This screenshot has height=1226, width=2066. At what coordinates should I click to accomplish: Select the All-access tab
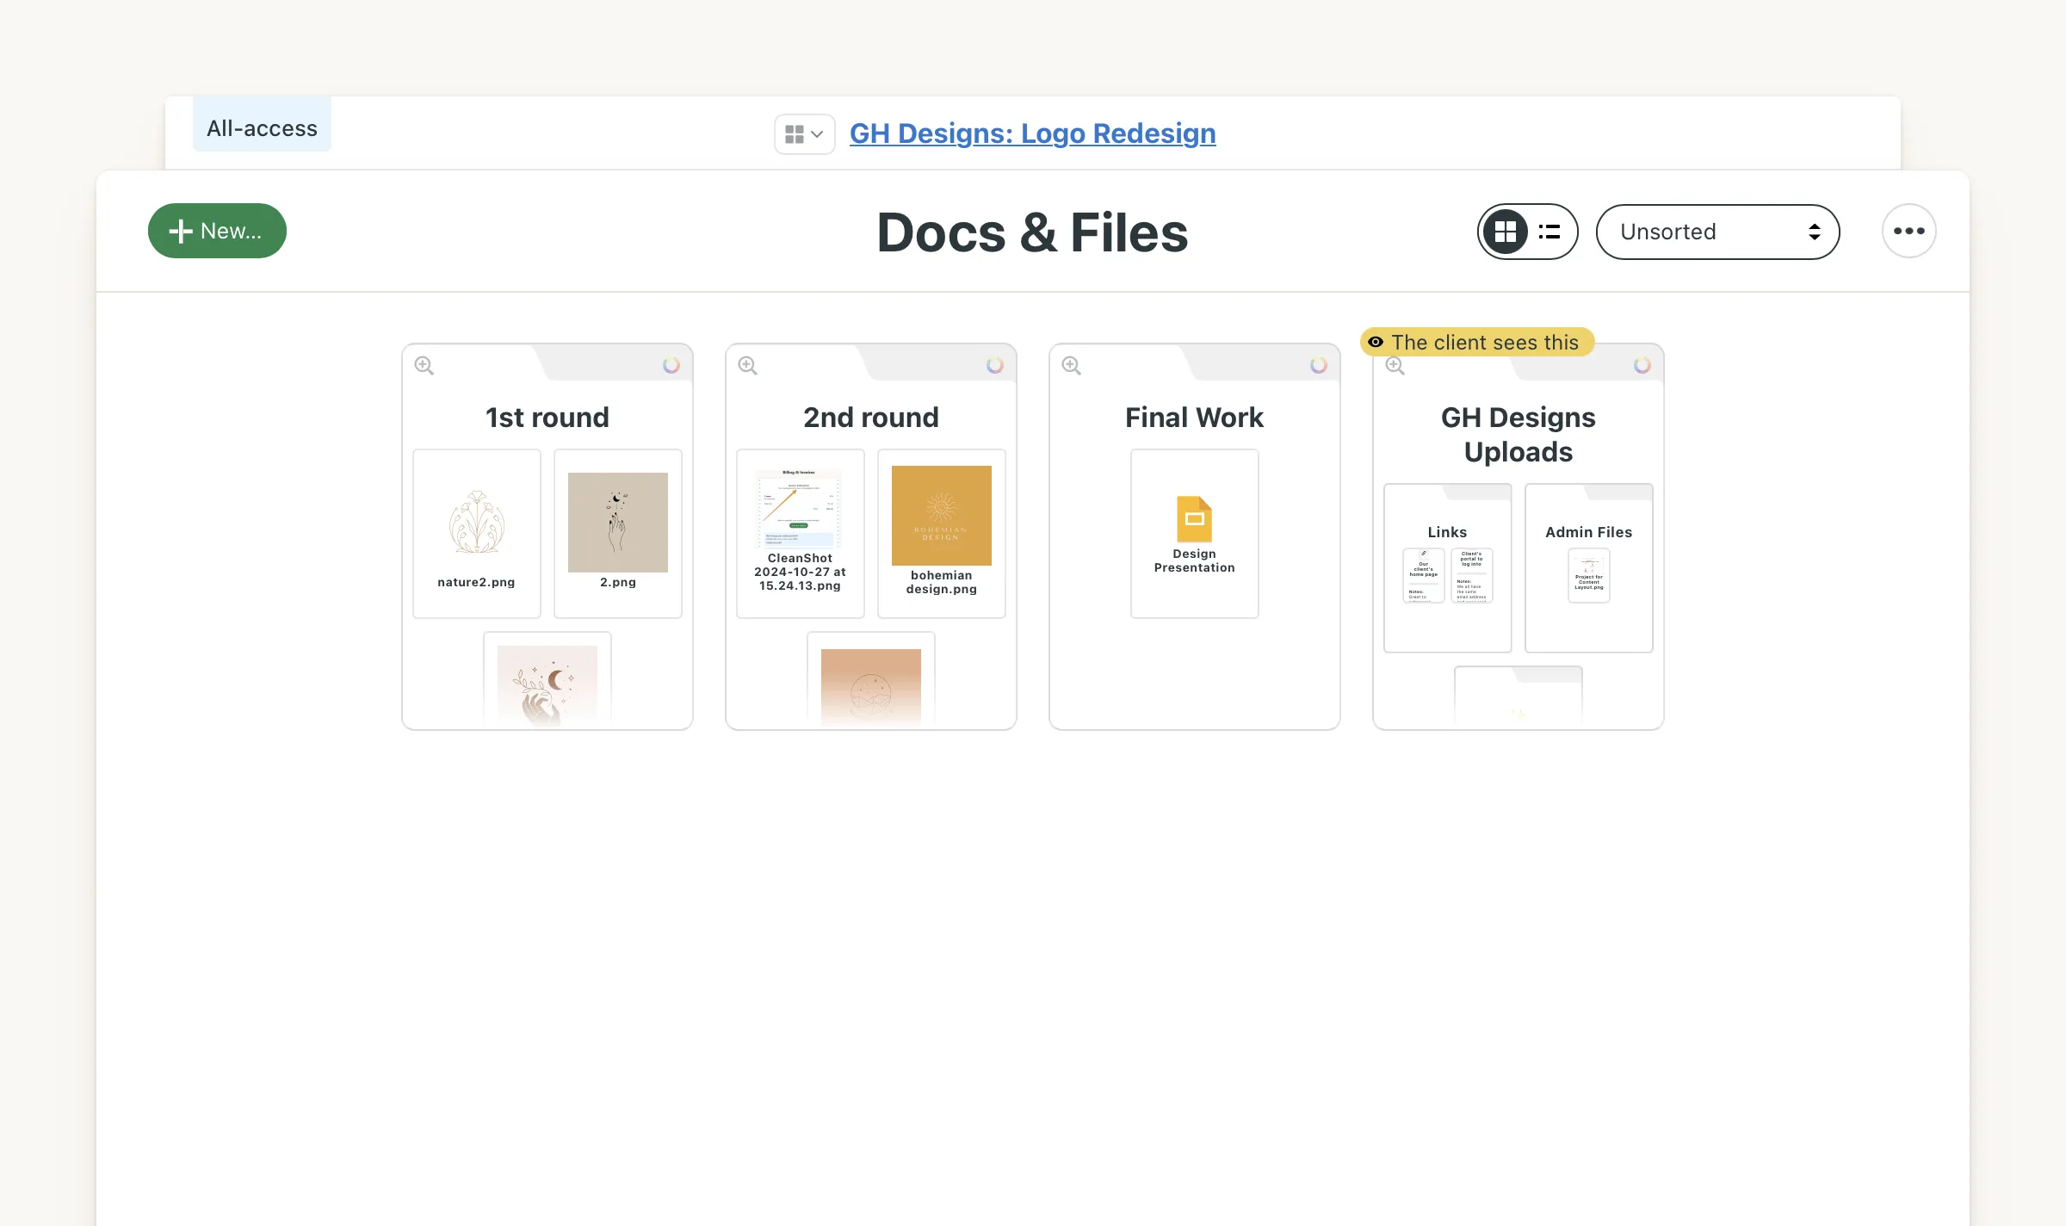(x=261, y=127)
